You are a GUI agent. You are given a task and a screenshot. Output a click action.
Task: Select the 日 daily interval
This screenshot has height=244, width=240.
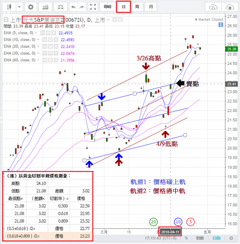[123, 7]
